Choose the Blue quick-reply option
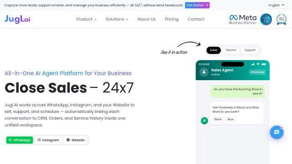 230,119
